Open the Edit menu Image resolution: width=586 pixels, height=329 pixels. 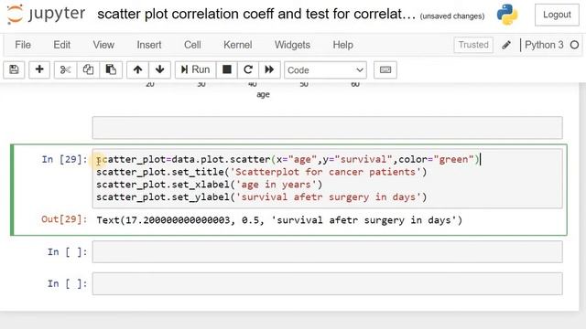coord(61,45)
